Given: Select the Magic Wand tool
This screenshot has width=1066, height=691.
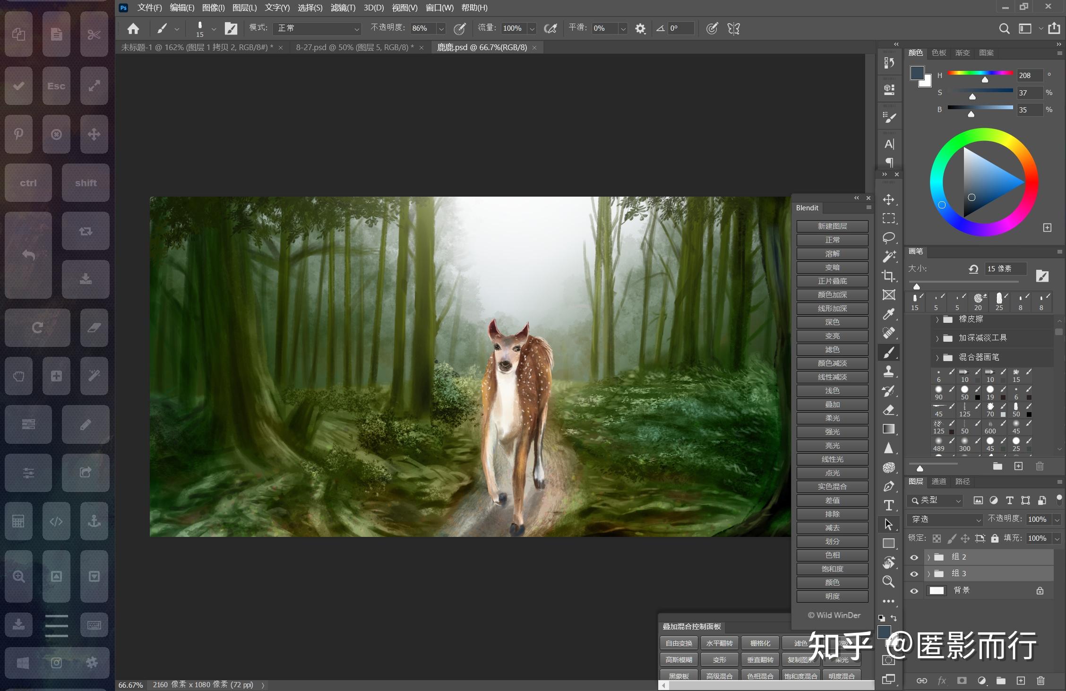Looking at the screenshot, I should point(888,257).
